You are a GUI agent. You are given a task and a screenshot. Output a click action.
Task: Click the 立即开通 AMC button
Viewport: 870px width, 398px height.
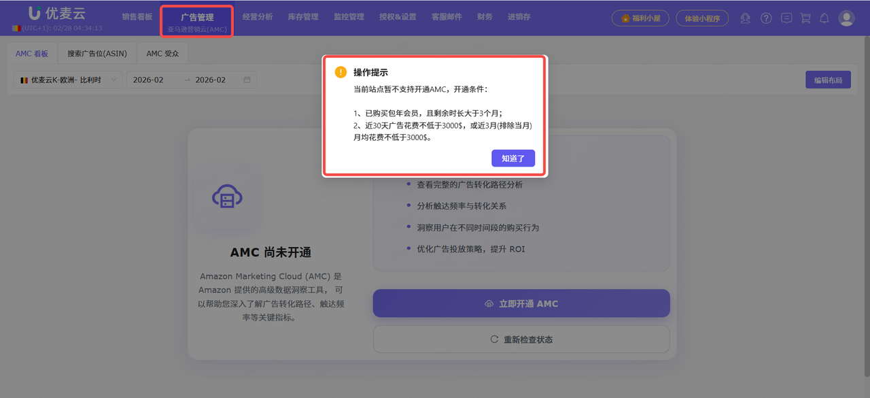click(x=521, y=303)
